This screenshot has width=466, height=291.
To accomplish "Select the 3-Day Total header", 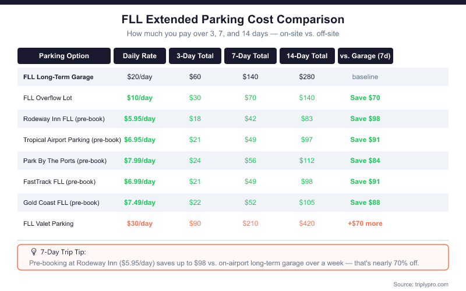I will coord(195,56).
